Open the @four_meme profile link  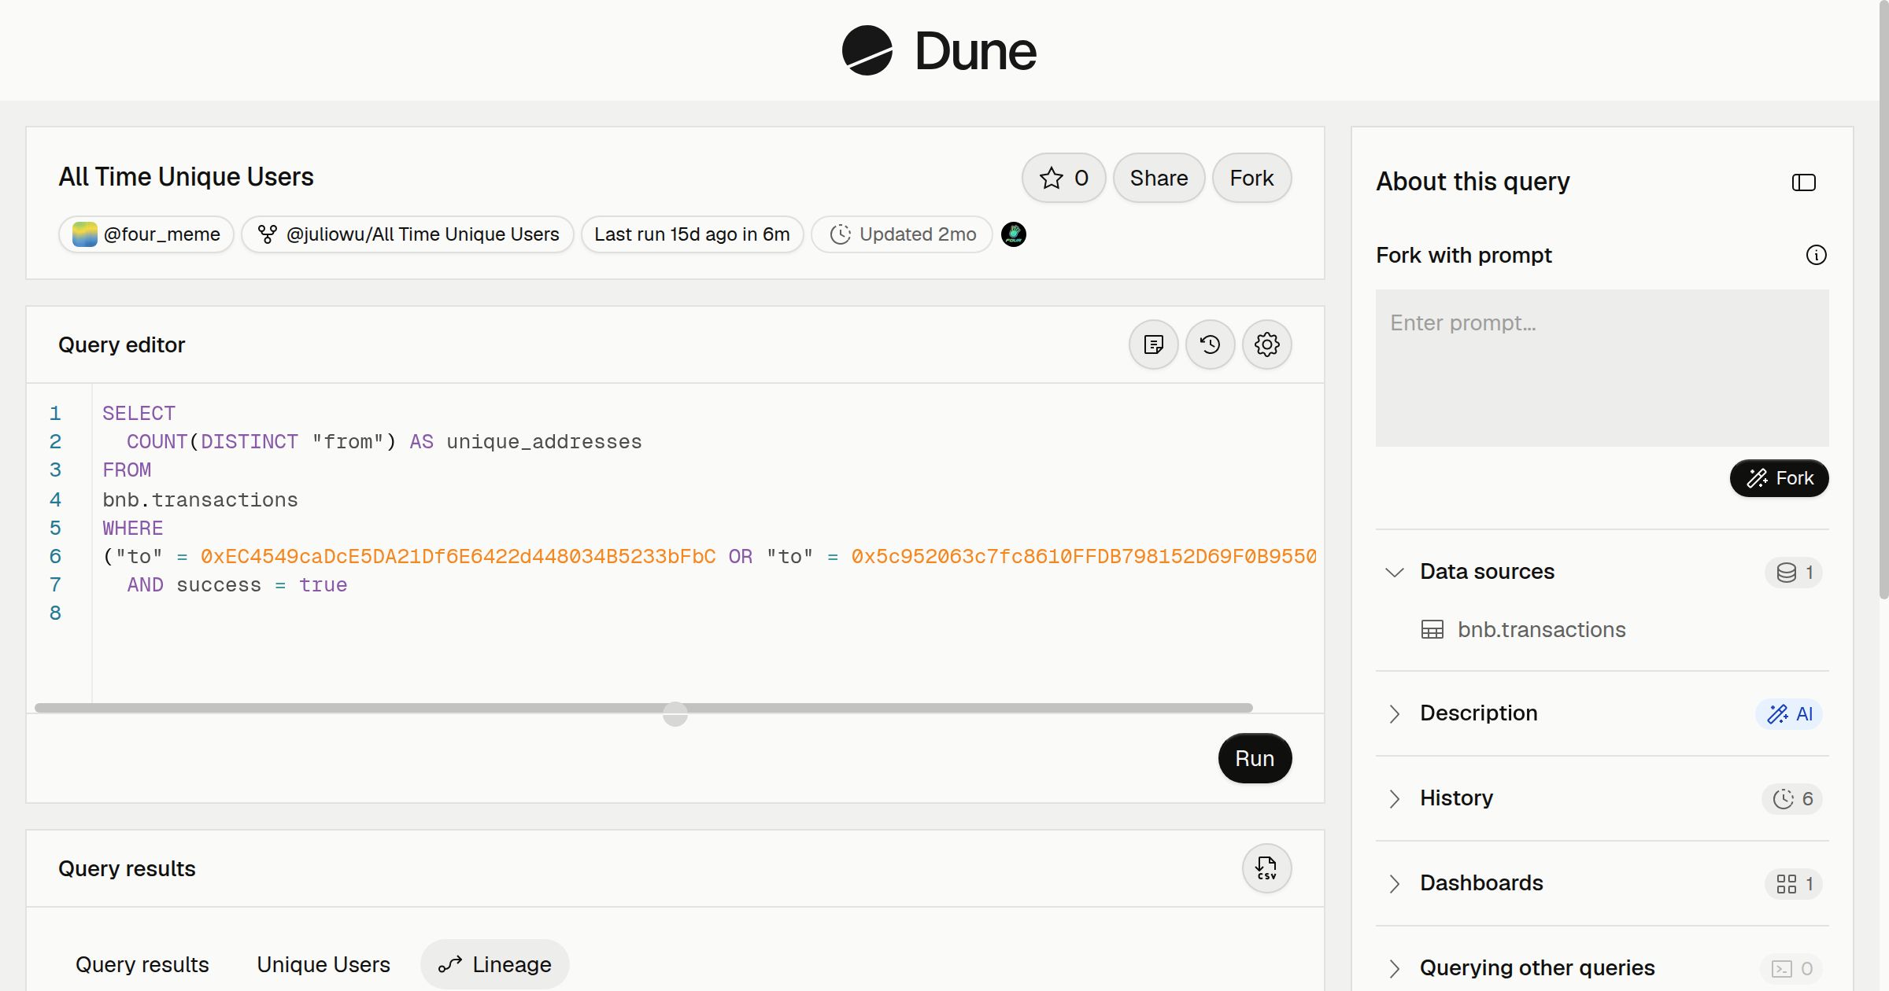click(x=146, y=234)
